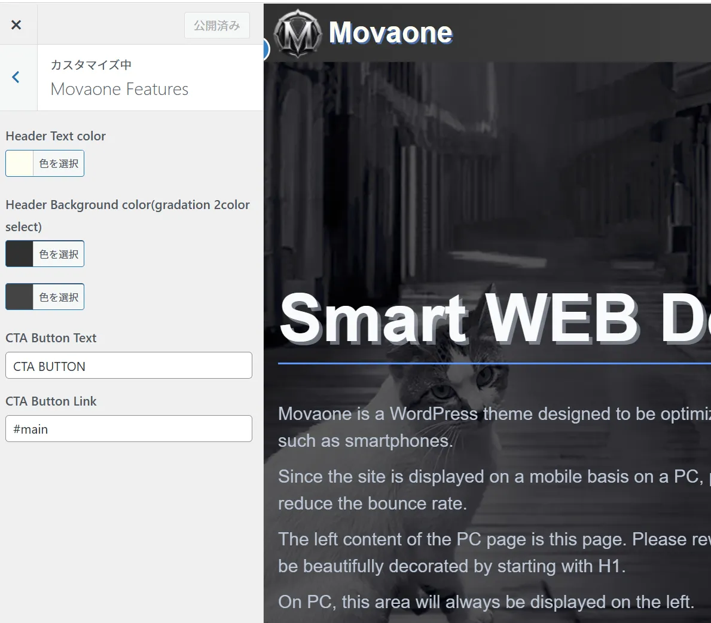This screenshot has width=711, height=623.
Task: Focus the CTA Button Link field
Action: pyautogui.click(x=129, y=429)
